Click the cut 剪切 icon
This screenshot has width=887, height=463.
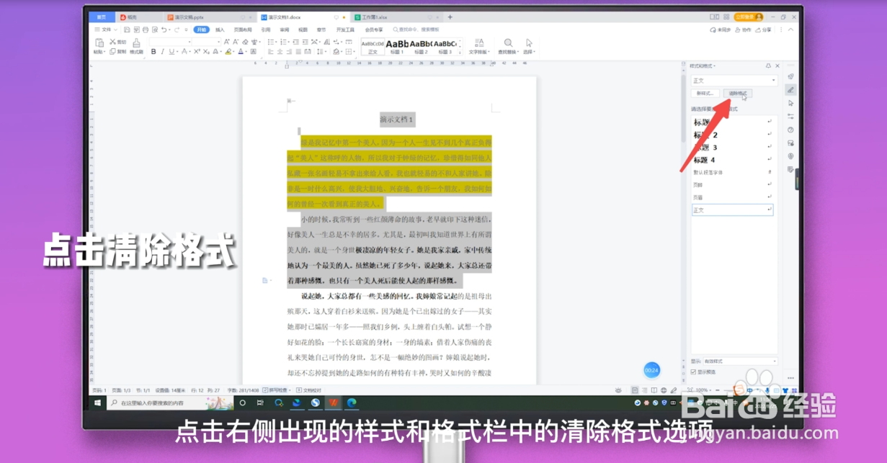point(117,42)
